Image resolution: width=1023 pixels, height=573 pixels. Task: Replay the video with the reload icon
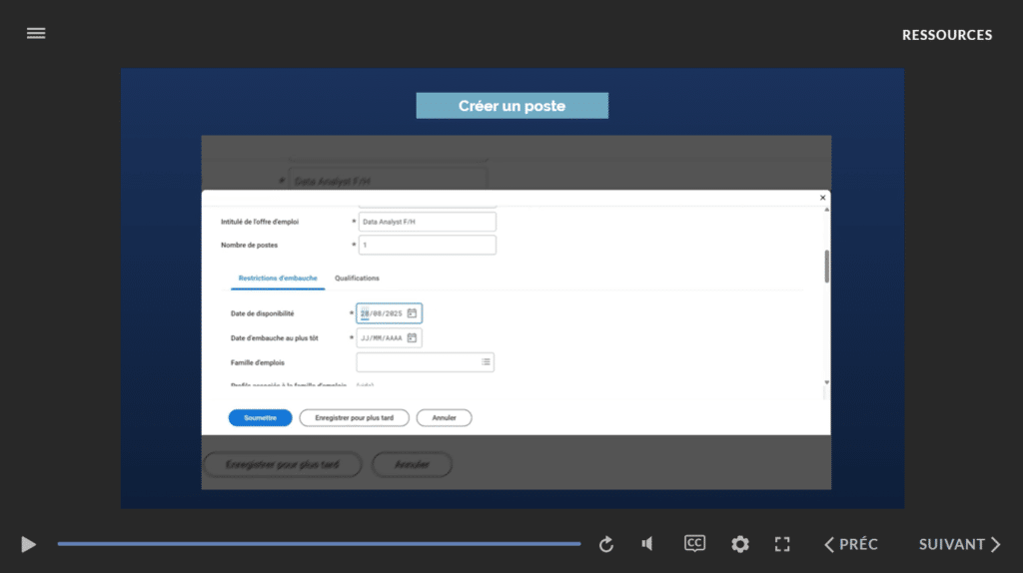click(x=605, y=544)
